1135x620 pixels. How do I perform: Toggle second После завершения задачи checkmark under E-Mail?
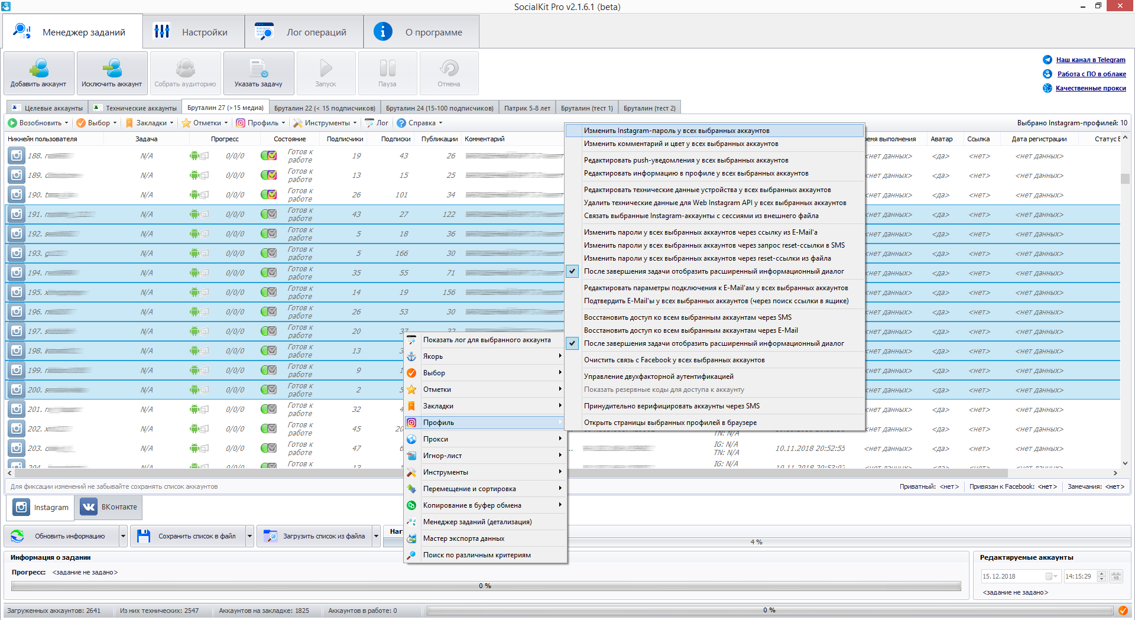(x=572, y=343)
